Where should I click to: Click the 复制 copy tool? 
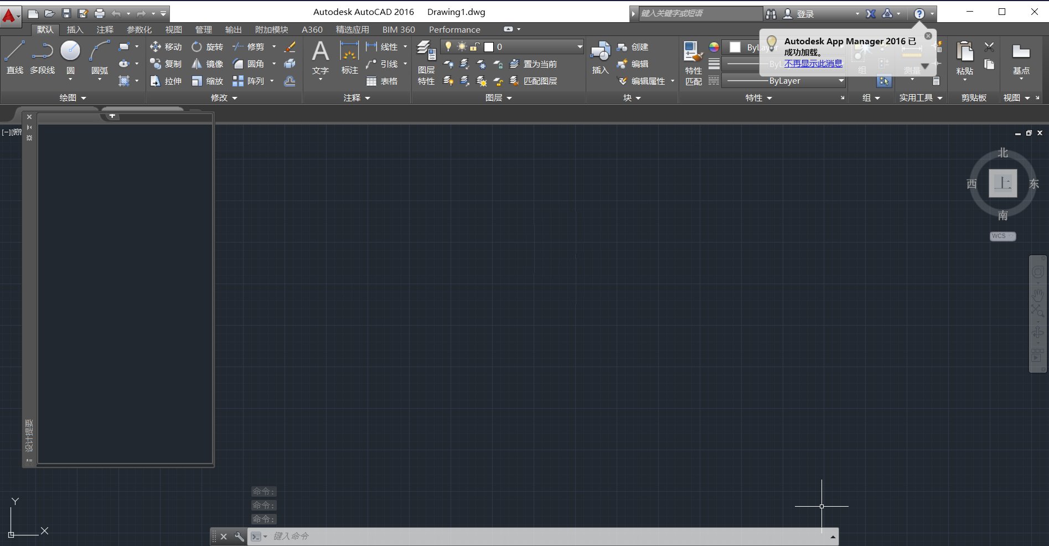[166, 64]
